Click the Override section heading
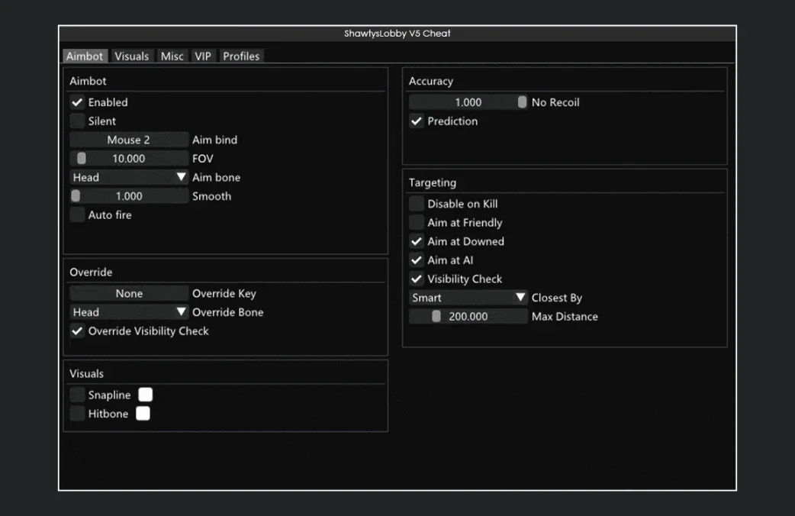This screenshot has height=516, width=795. [x=91, y=272]
